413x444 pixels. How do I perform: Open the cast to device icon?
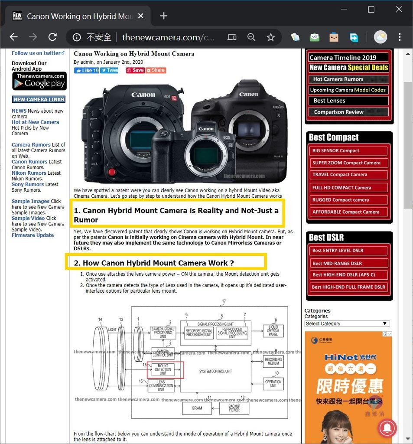232,37
